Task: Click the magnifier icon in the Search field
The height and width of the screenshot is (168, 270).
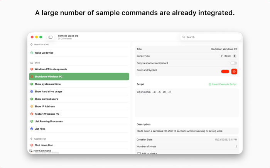Action: 184,37
